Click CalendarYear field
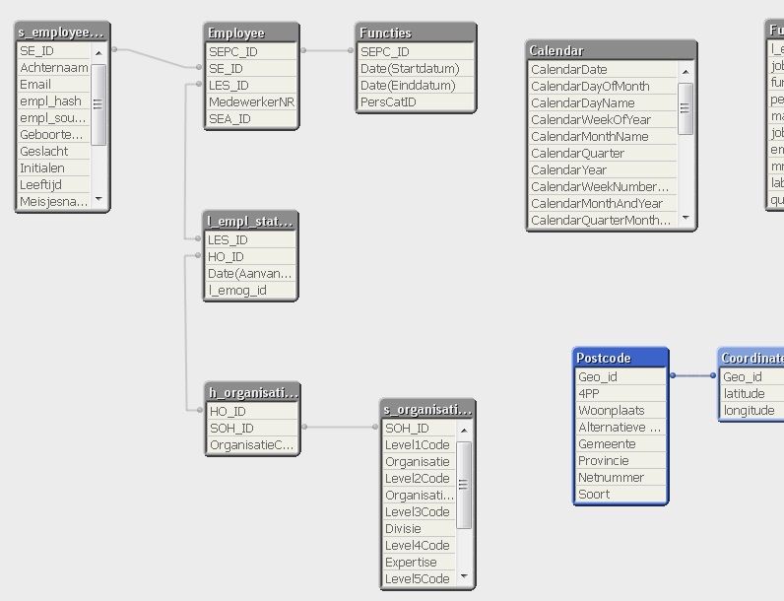The width and height of the screenshot is (784, 601). 603,170
